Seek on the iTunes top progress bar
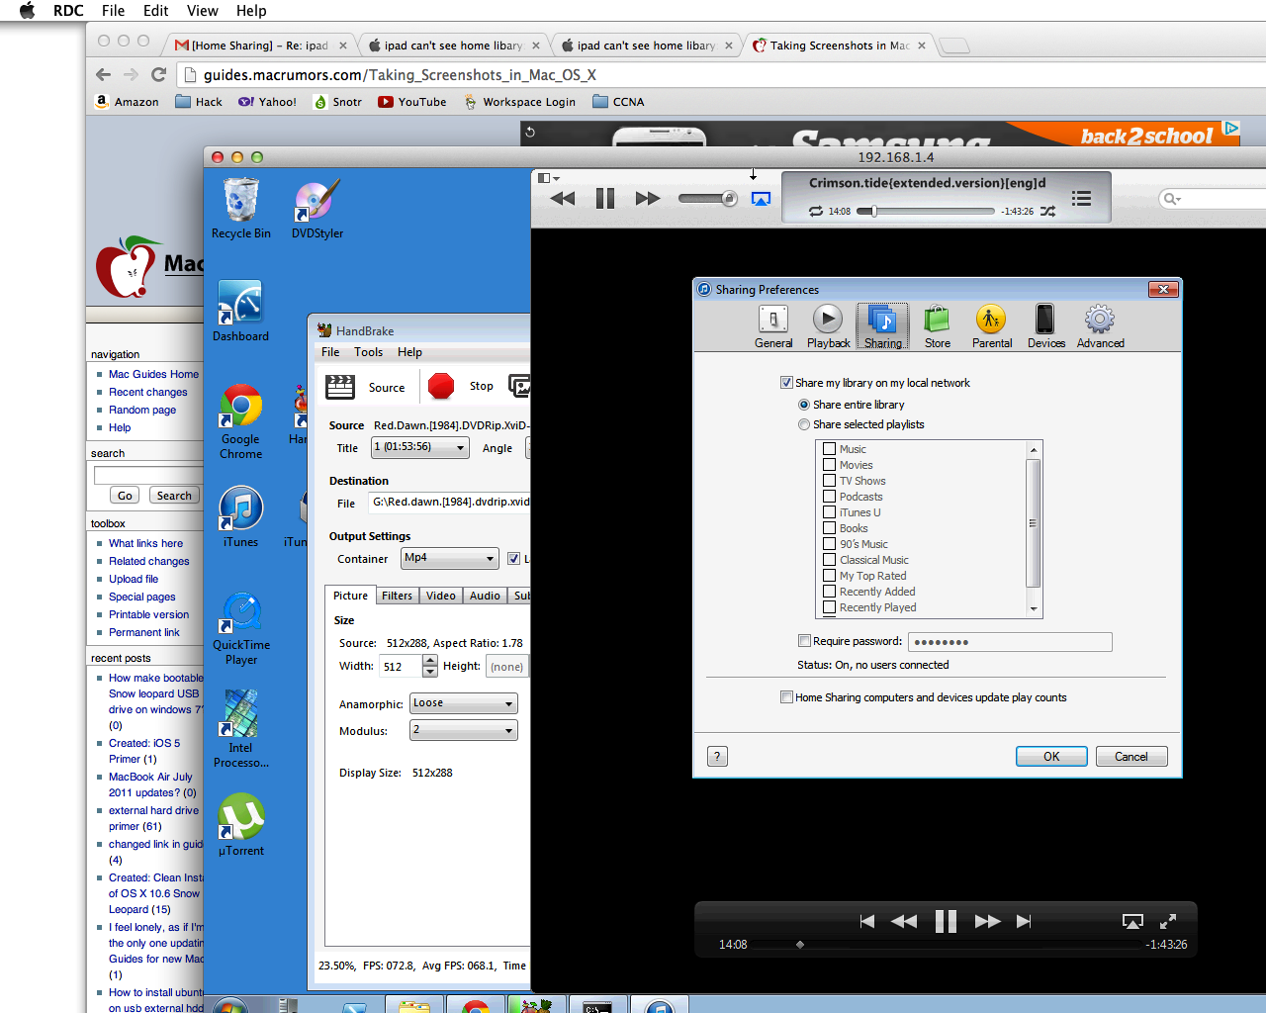The width and height of the screenshot is (1266, 1013). (x=926, y=212)
